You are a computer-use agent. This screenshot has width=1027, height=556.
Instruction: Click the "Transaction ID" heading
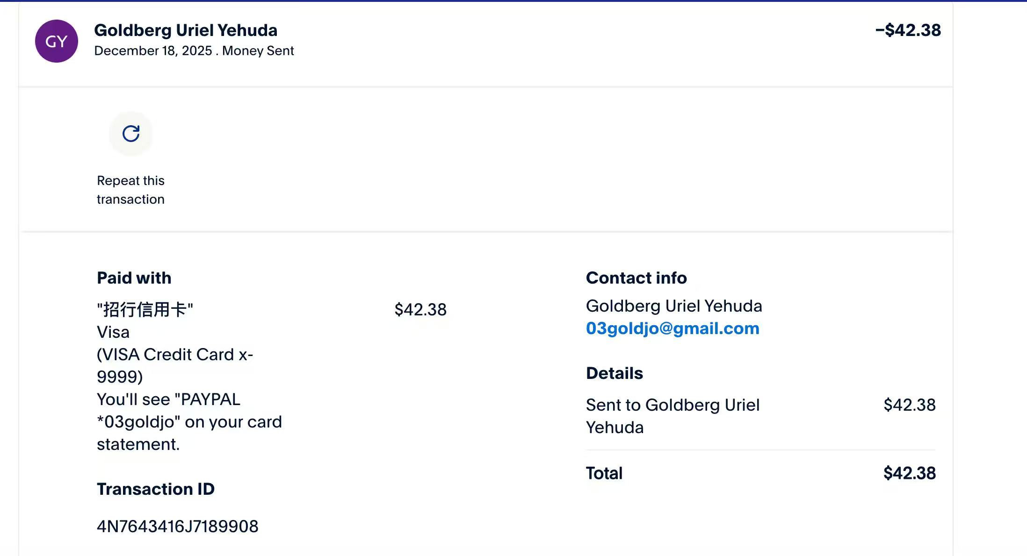[x=155, y=489]
